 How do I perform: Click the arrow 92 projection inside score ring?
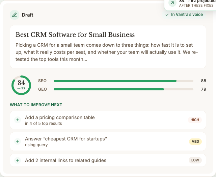click(21, 88)
